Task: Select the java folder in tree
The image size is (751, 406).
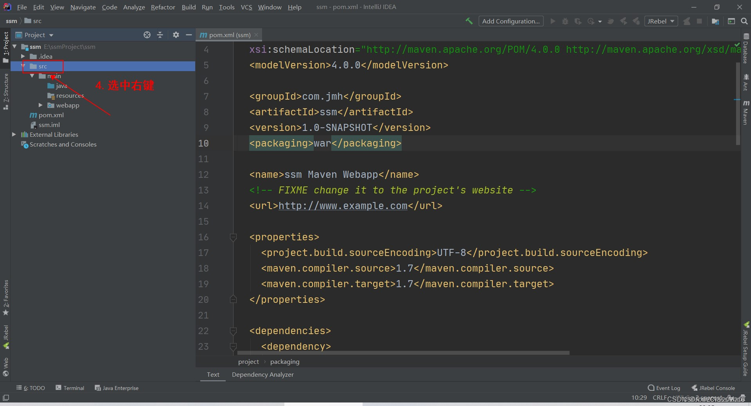Action: tap(57, 86)
